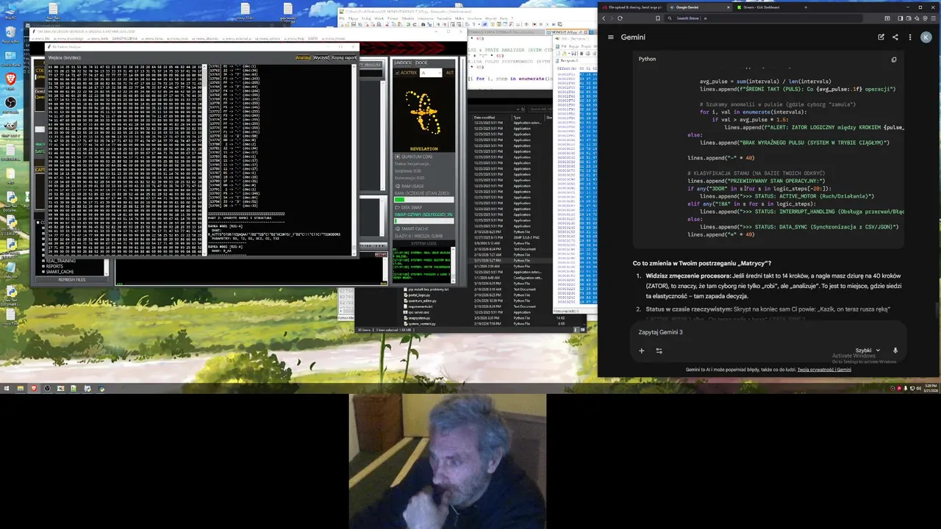Go forward in the browser
The width and height of the screenshot is (941, 529).
pos(612,18)
